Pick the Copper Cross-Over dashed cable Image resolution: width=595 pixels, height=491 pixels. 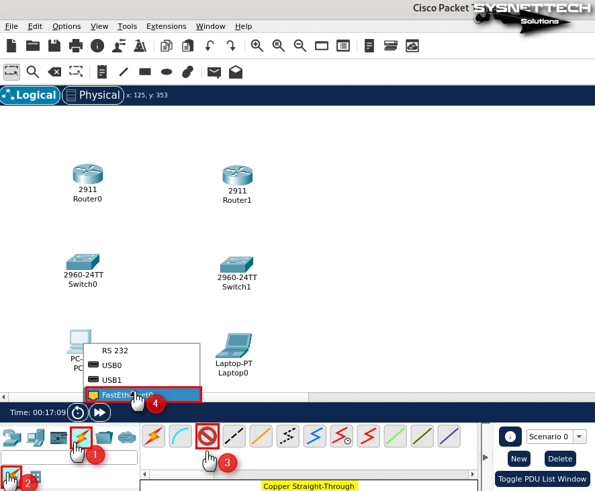[287, 437]
